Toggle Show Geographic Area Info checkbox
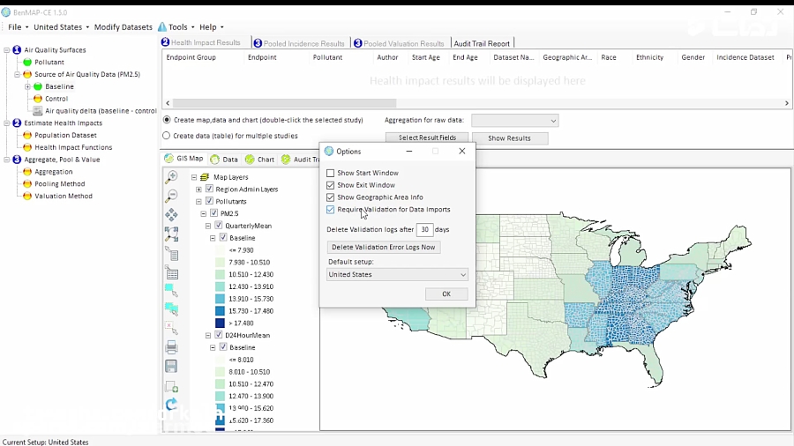 click(331, 197)
